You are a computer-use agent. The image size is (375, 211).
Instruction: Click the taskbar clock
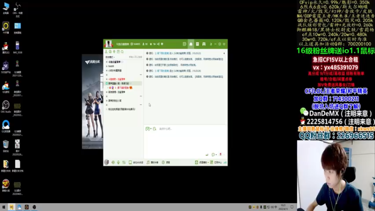pyautogui.click(x=283, y=207)
